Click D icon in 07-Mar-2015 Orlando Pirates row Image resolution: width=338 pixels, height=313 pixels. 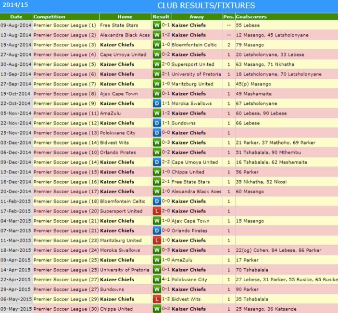157,231
